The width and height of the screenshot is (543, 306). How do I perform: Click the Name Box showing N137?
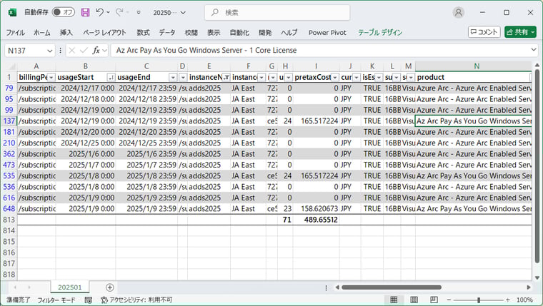click(25, 51)
